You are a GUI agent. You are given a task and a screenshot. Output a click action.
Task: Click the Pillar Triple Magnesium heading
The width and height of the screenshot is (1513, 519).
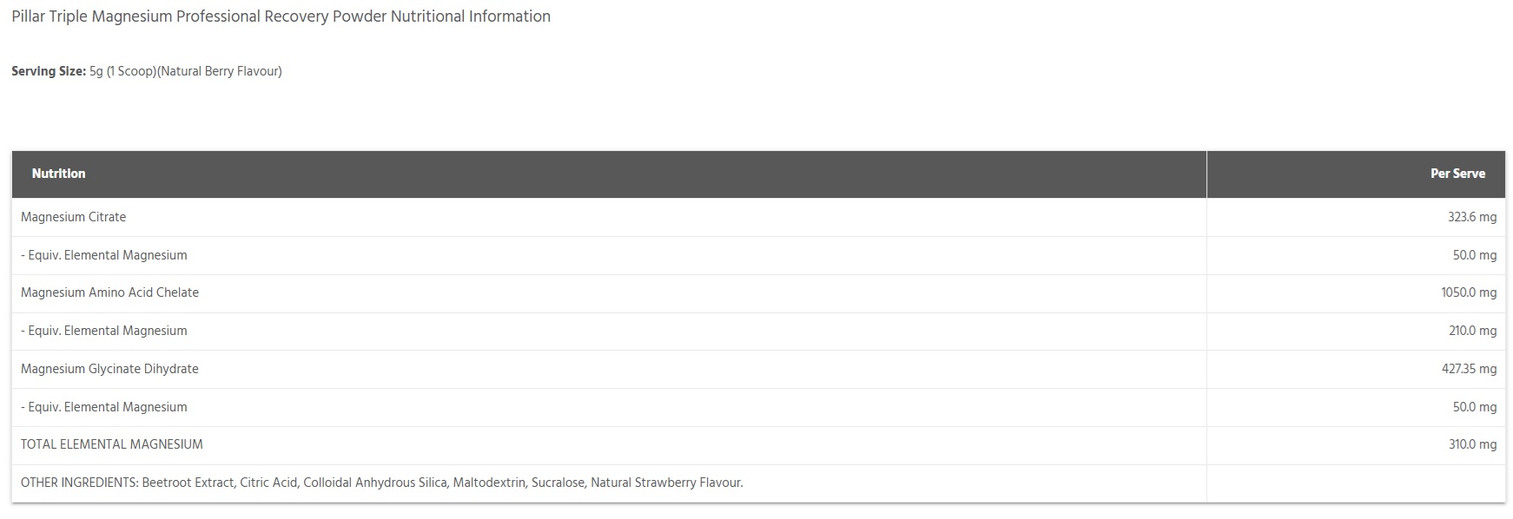pos(281,16)
